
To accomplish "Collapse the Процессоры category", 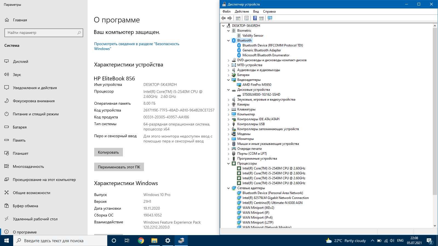I will click(229, 163).
